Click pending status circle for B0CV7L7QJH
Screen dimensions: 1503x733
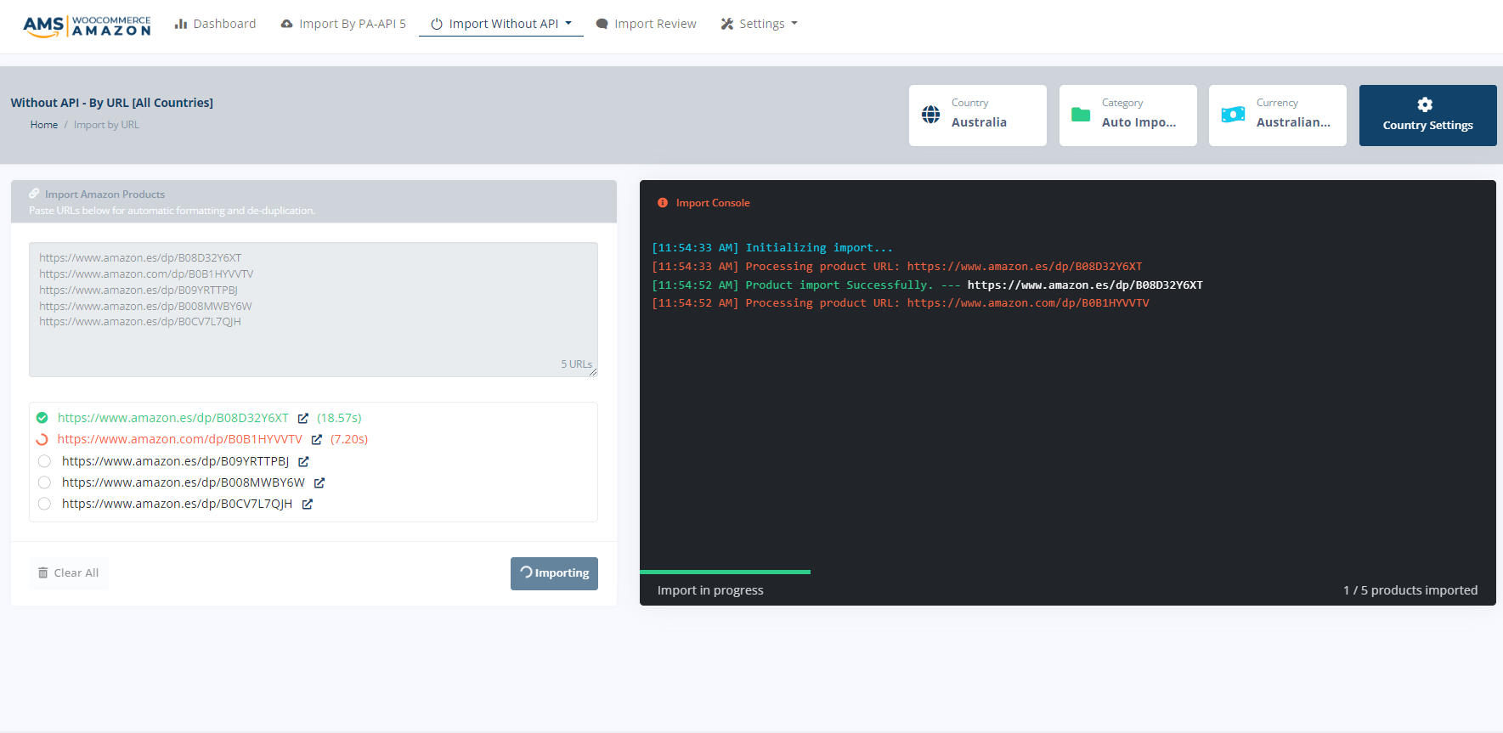point(44,504)
